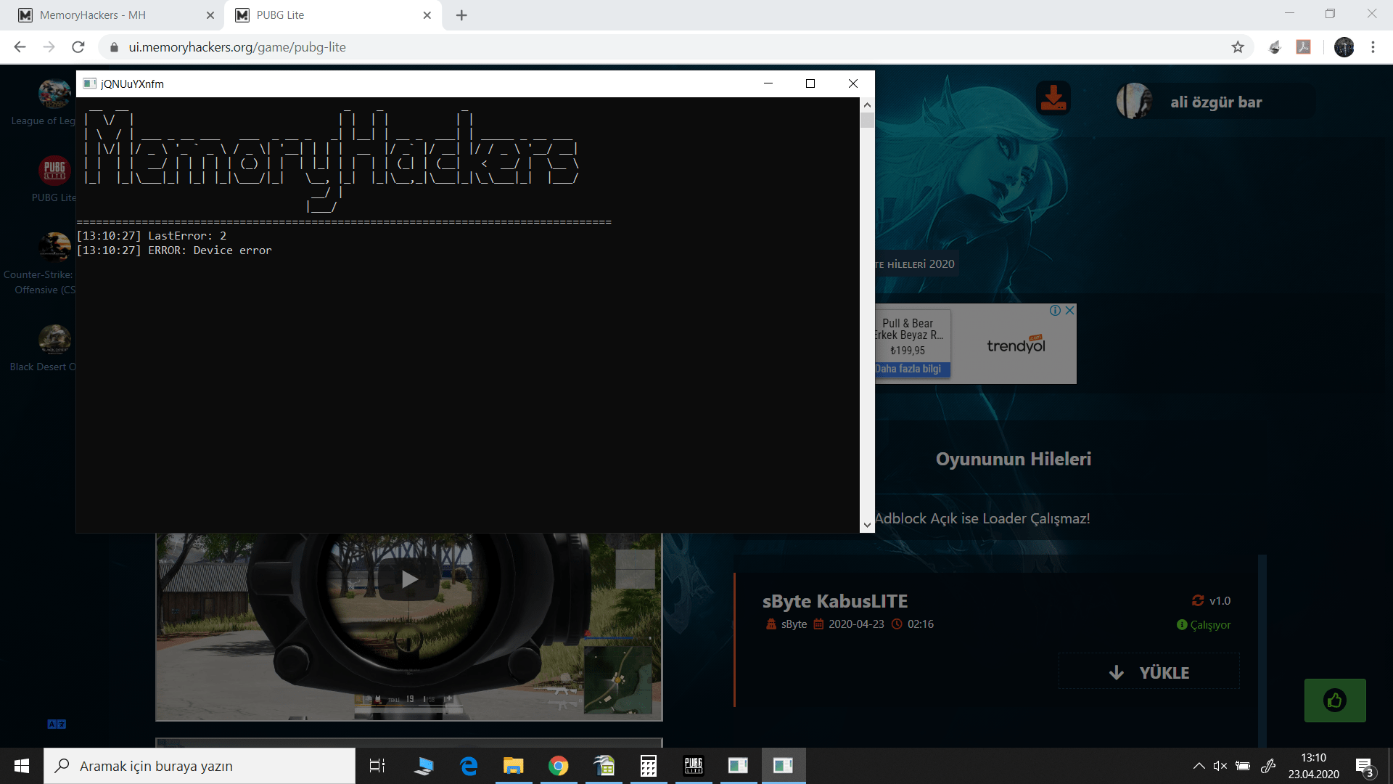This screenshot has height=784, width=1393.
Task: View site security lock icon
Action: click(x=114, y=47)
